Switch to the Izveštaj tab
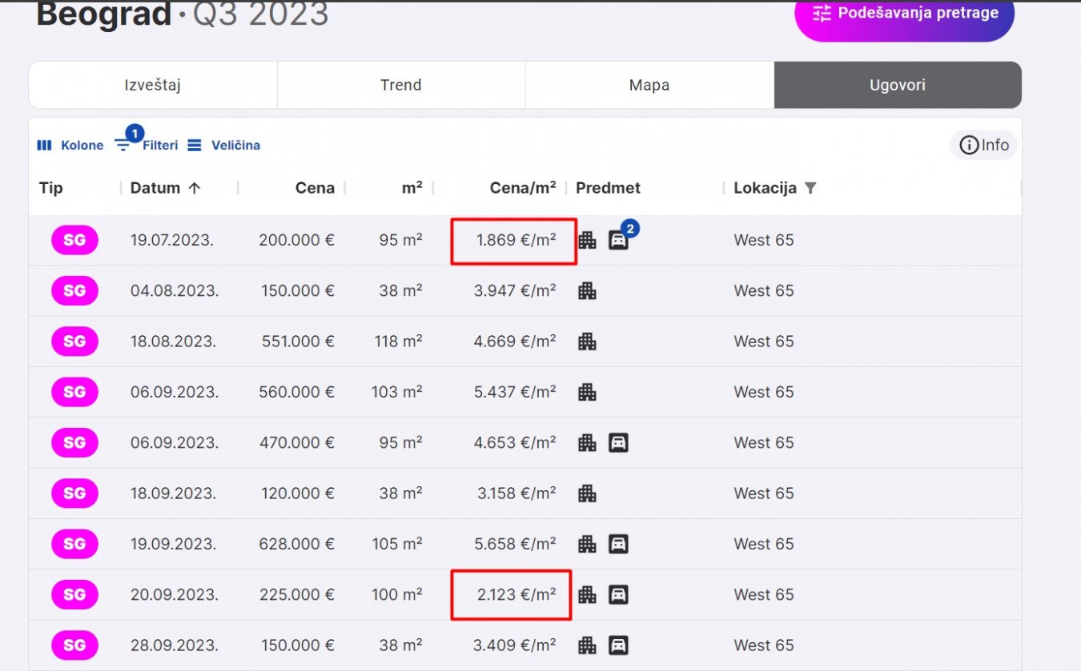 (152, 85)
